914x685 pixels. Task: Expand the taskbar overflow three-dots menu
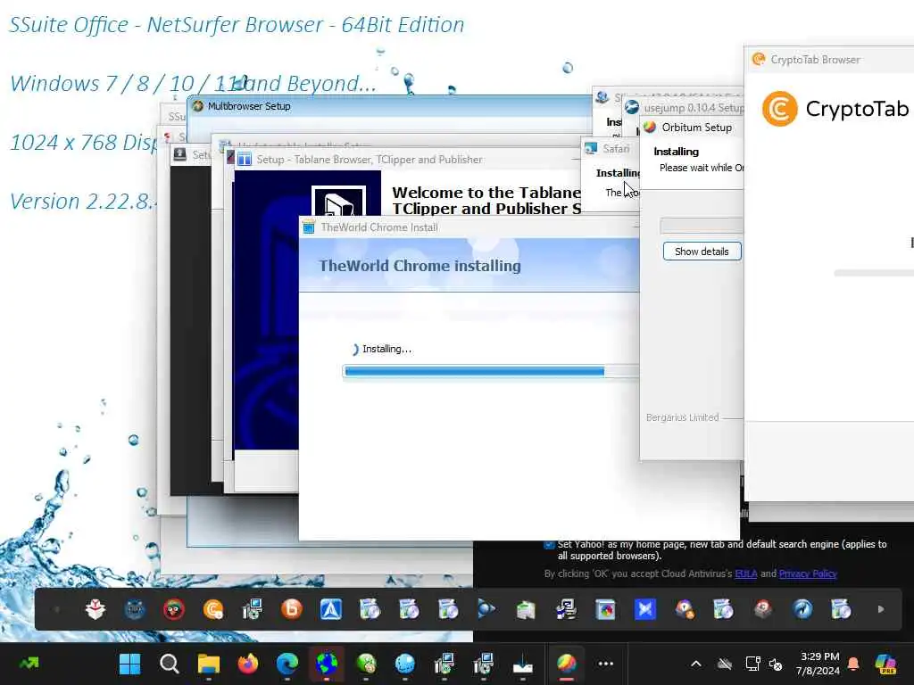(606, 664)
